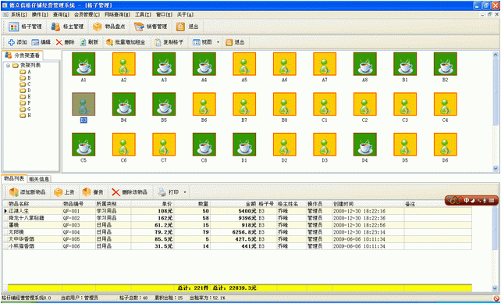Click the 上货 box icon button
The height and width of the screenshot is (304, 501).
64,192
